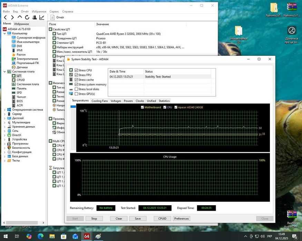Open Электропитание power item
The height and width of the screenshot is (241, 302).
[x=25, y=59]
